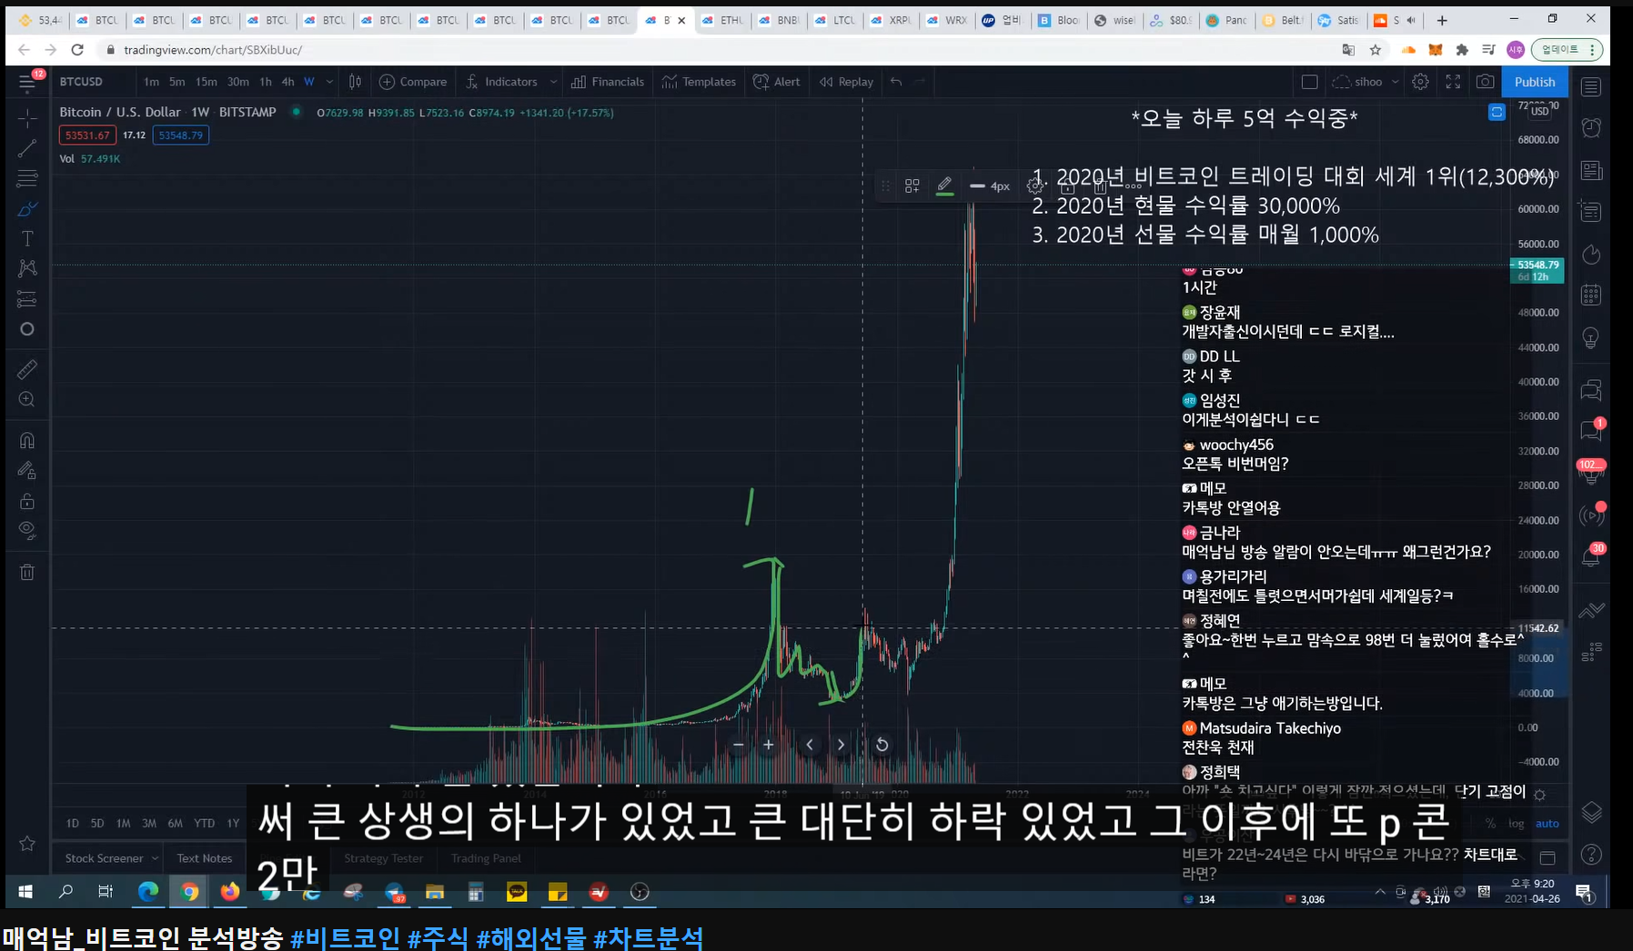The image size is (1633, 951).
Task: Toggle magnet mode in left toolbar
Action: [27, 440]
